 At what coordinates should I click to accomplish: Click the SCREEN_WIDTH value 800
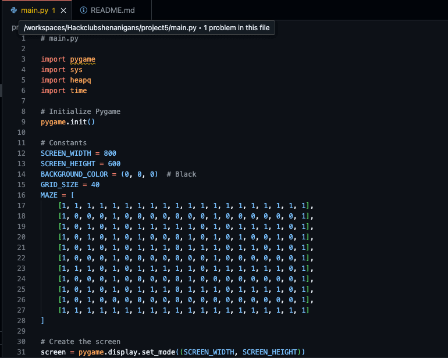pos(110,153)
